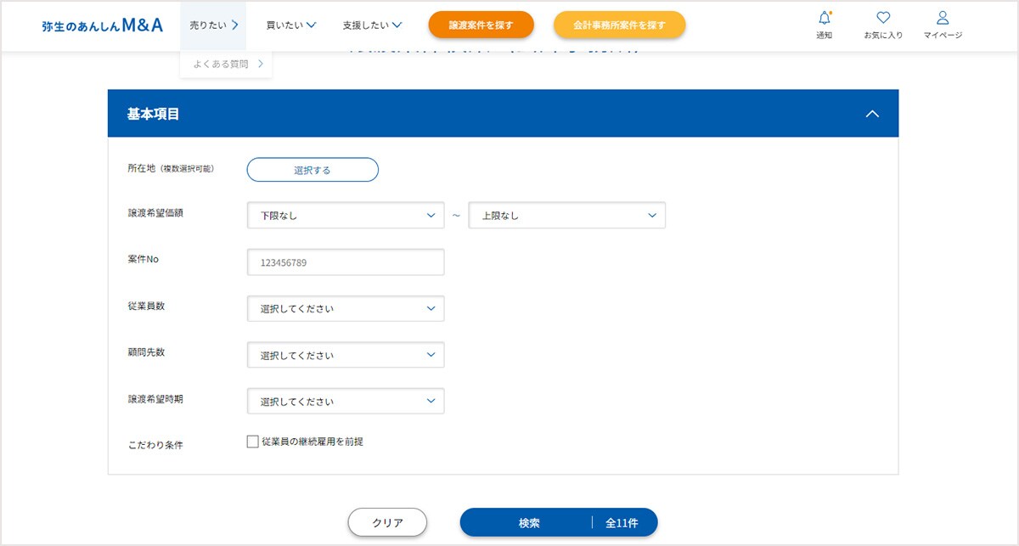1019x546 pixels.
Task: Open the 通知 bell icon
Action: point(824,19)
